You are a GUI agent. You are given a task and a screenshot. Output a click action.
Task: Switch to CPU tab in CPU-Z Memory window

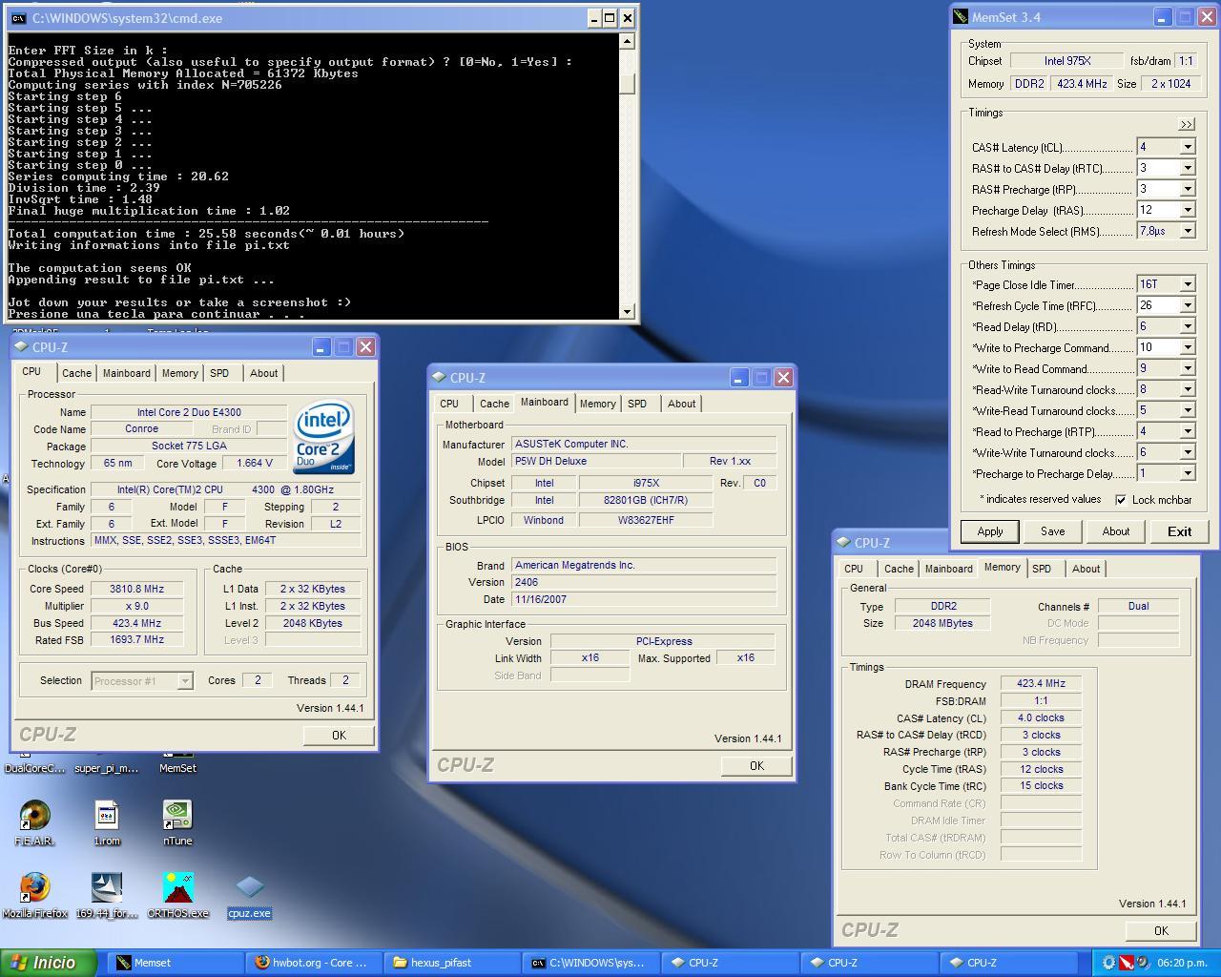[854, 569]
